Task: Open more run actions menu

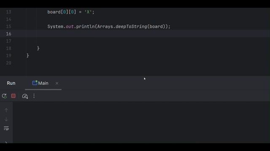Action: (x=34, y=96)
